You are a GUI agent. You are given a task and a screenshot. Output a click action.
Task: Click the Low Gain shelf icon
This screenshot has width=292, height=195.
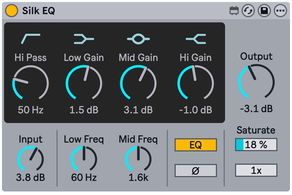click(x=84, y=39)
